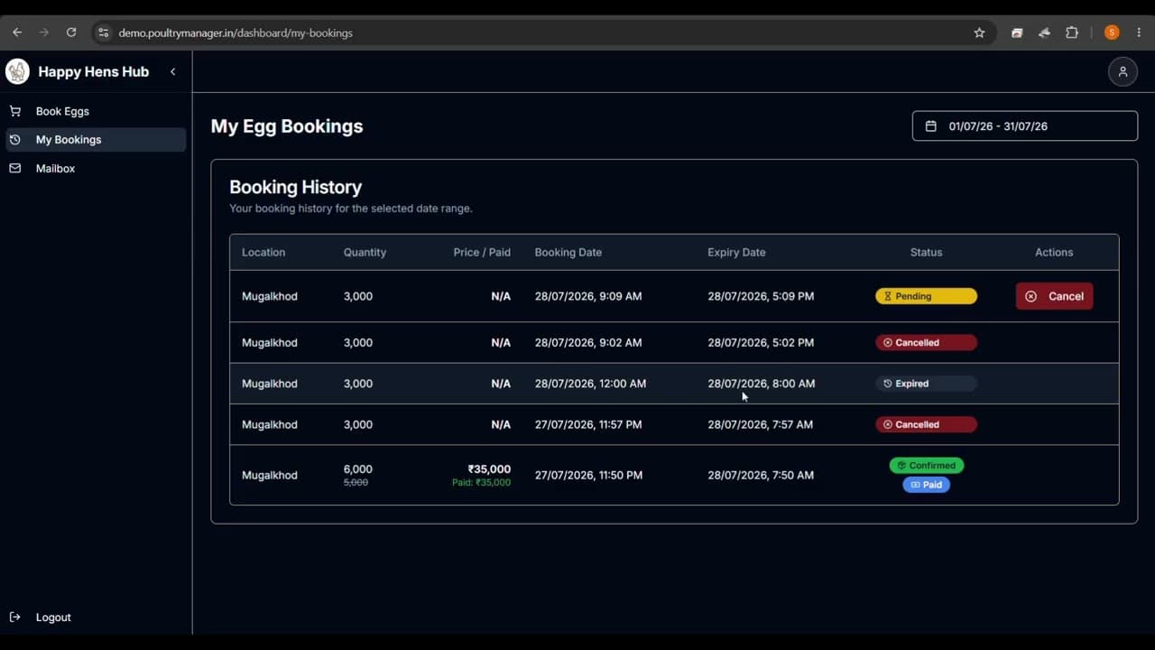The height and width of the screenshot is (650, 1155).
Task: Open Chrome three-dot menu
Action: click(1140, 32)
